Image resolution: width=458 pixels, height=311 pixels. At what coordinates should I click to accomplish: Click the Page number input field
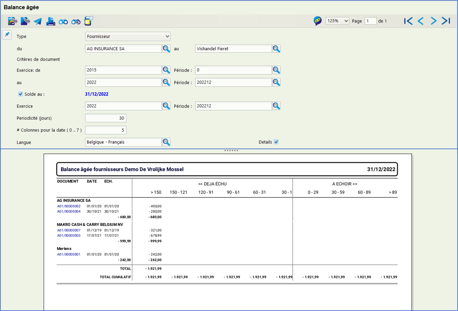click(370, 21)
